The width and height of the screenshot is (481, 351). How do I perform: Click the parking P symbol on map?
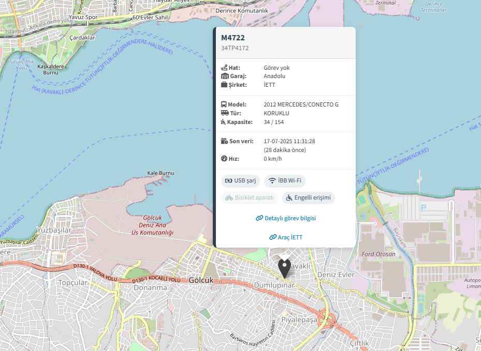[424, 208]
